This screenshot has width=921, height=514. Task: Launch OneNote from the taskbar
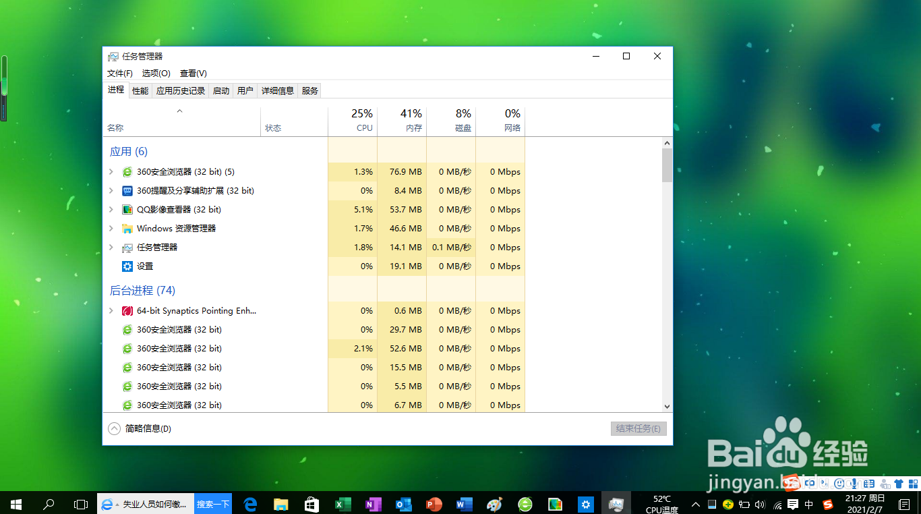point(374,504)
